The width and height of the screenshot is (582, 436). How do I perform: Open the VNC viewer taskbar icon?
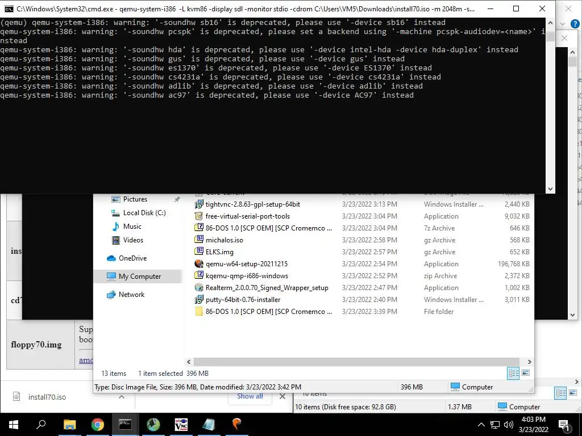[181, 425]
